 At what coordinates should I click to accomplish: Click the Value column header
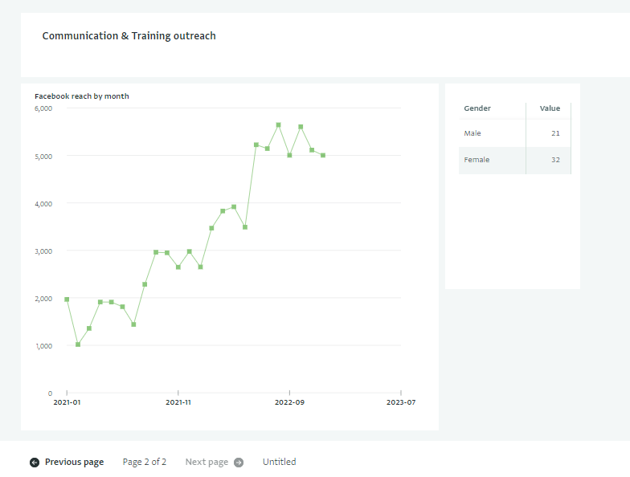point(550,108)
